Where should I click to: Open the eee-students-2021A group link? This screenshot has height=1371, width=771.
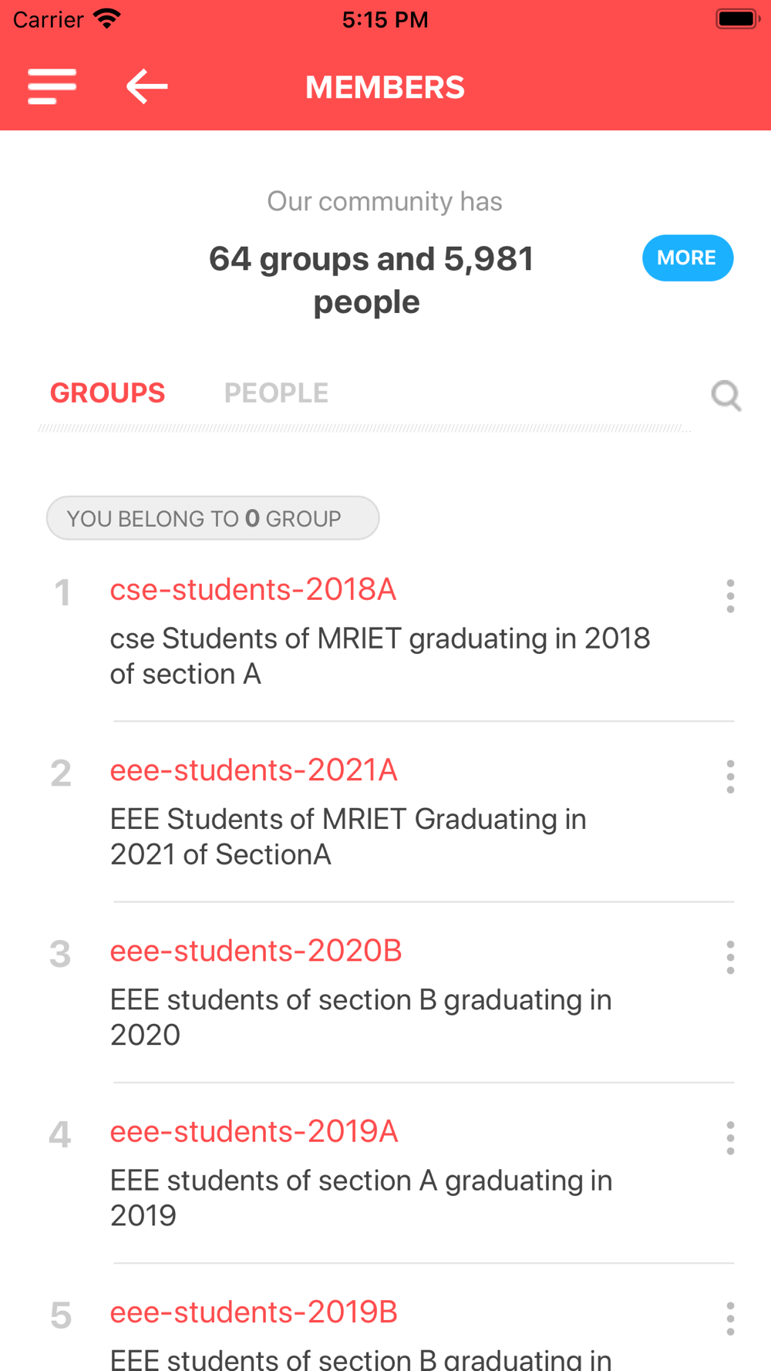(x=254, y=770)
